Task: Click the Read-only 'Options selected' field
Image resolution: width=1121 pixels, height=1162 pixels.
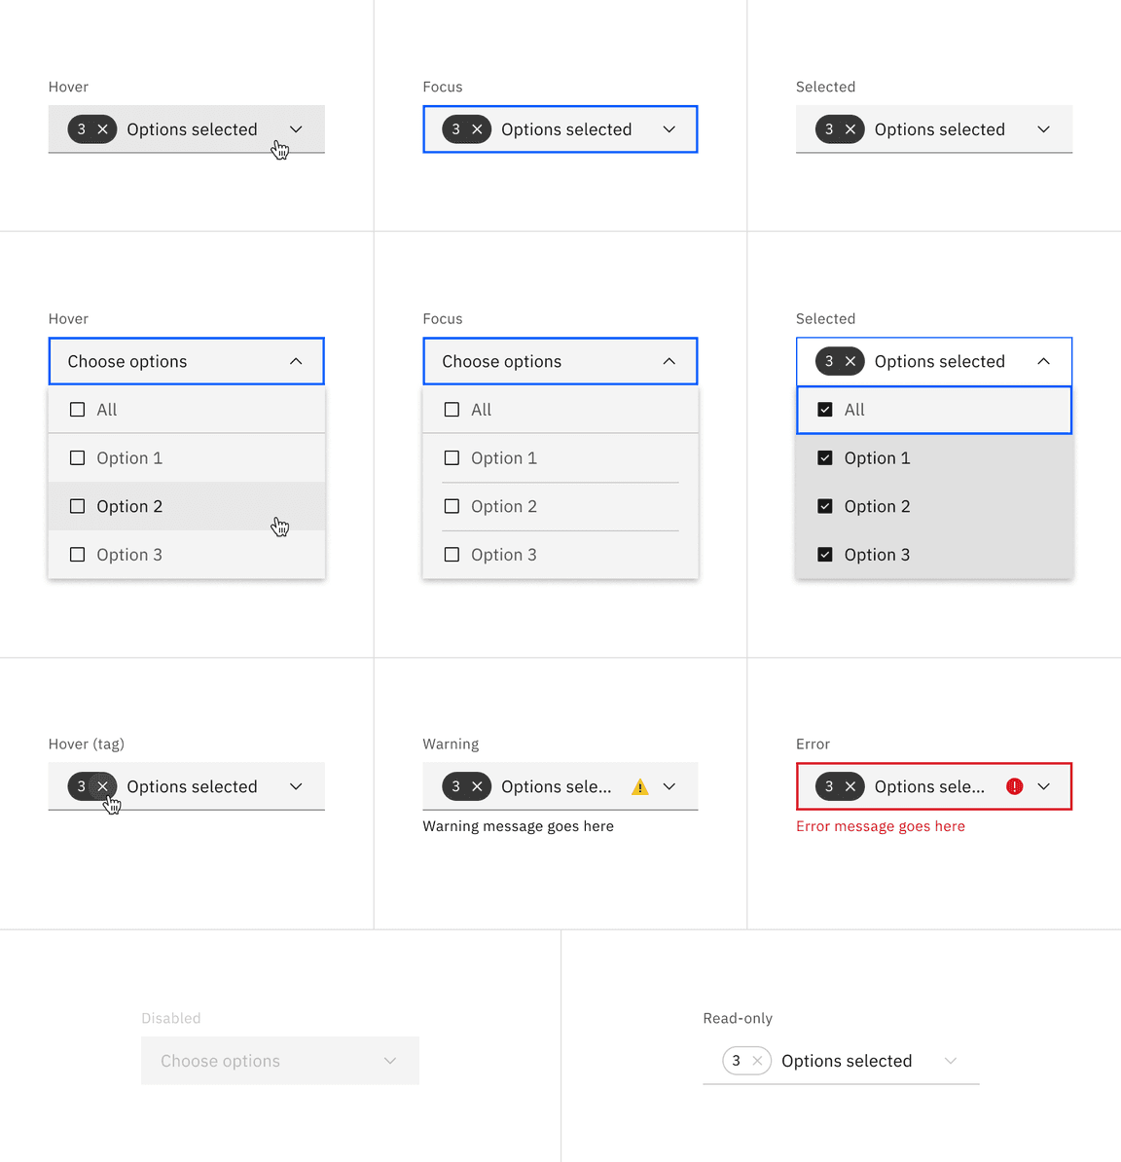Action: pos(847,1061)
